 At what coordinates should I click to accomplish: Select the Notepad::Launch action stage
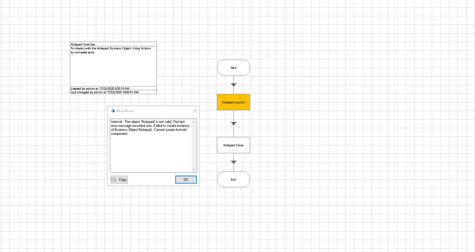pyautogui.click(x=233, y=102)
